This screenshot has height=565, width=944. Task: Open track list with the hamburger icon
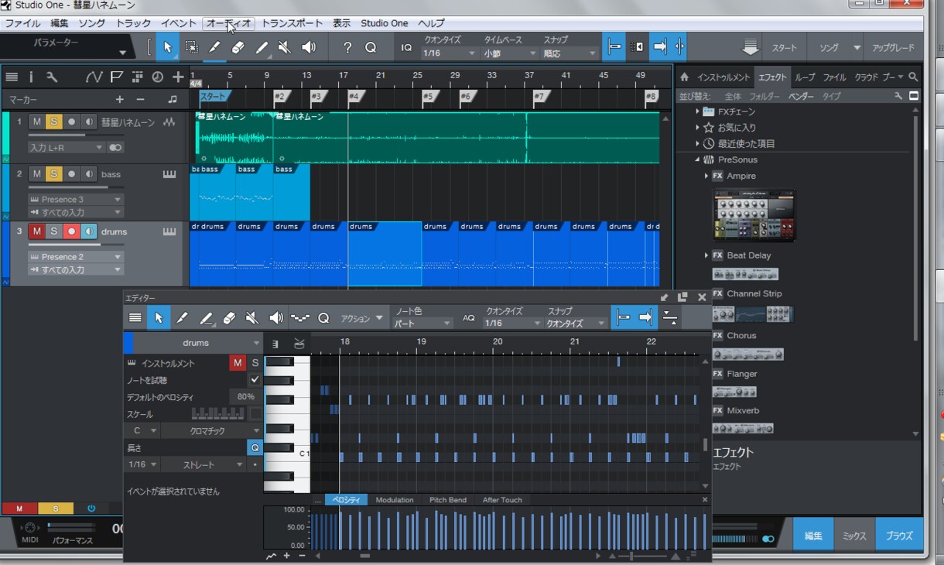pos(12,77)
